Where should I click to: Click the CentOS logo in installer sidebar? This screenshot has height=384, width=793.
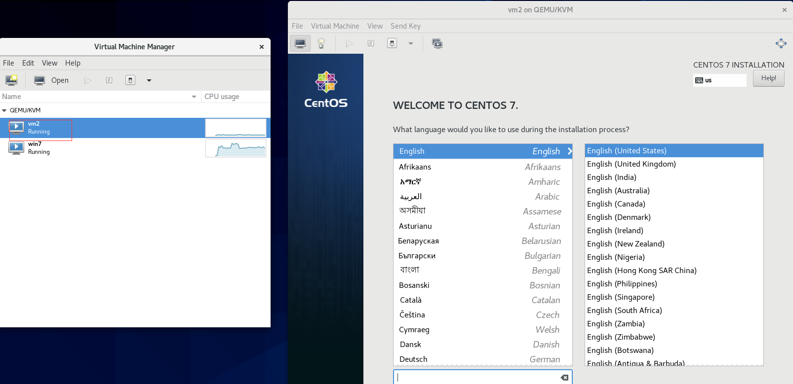click(326, 90)
